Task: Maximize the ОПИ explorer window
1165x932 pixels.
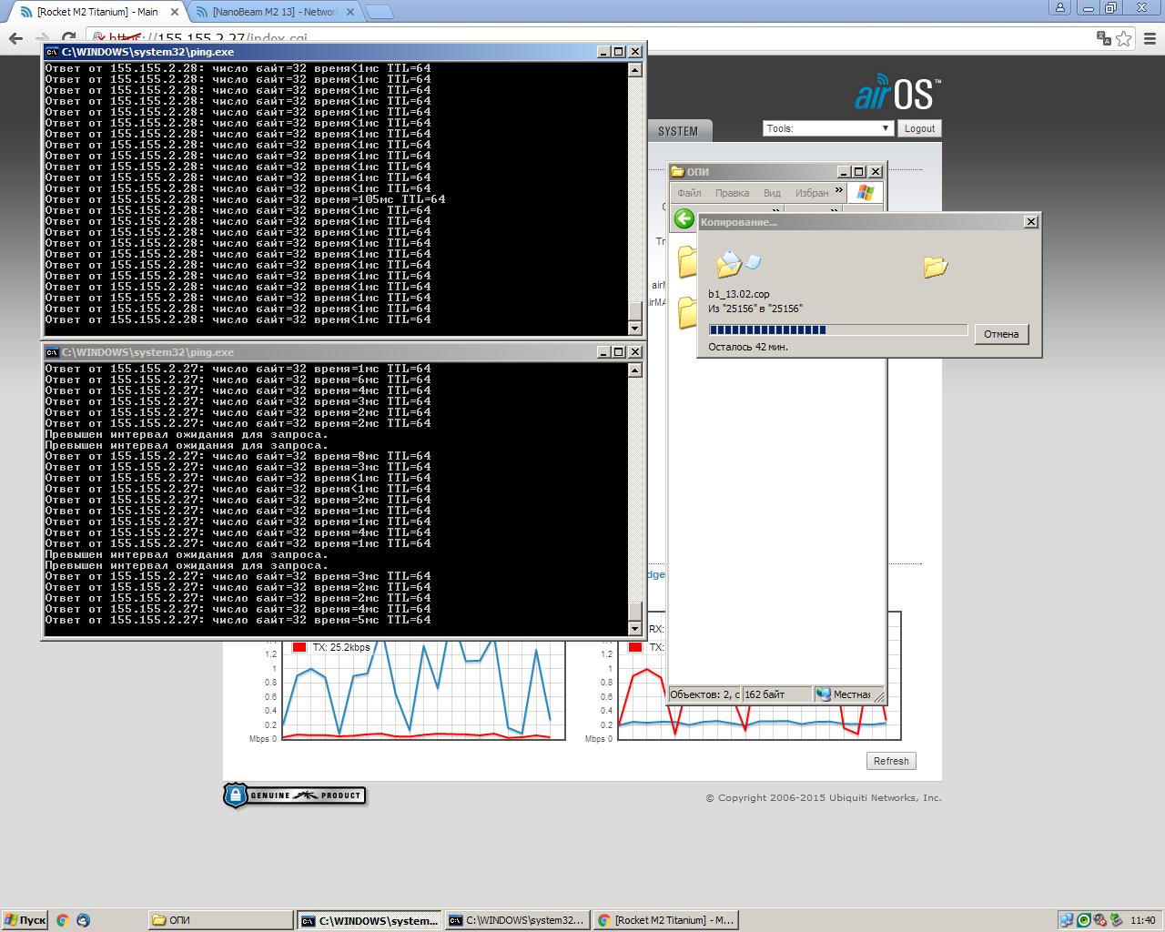Action: (858, 171)
